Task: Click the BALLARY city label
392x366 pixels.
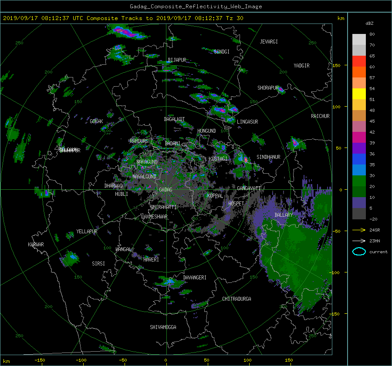Action: 284,215
